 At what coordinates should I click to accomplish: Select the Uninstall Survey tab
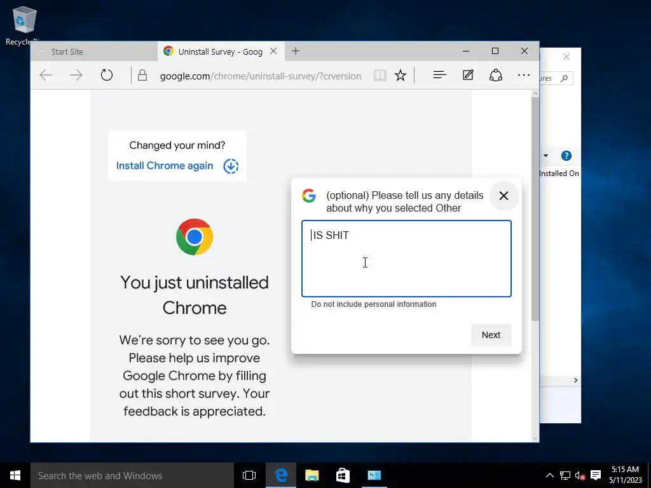[221, 51]
